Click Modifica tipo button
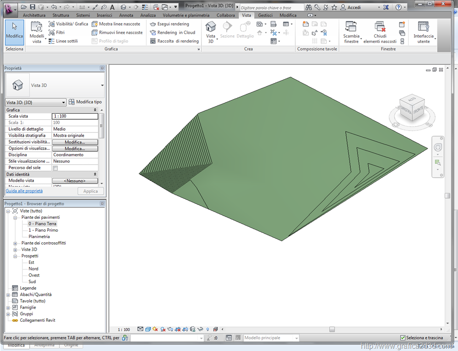Screen dimensions: 458x351 85,102
